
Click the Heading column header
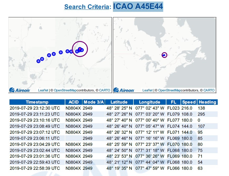(x=207, y=102)
